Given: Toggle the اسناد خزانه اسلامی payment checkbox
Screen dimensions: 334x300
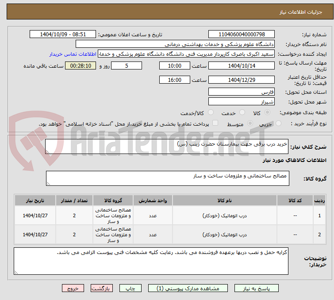Looking at the screenshot, I should click(215, 123).
